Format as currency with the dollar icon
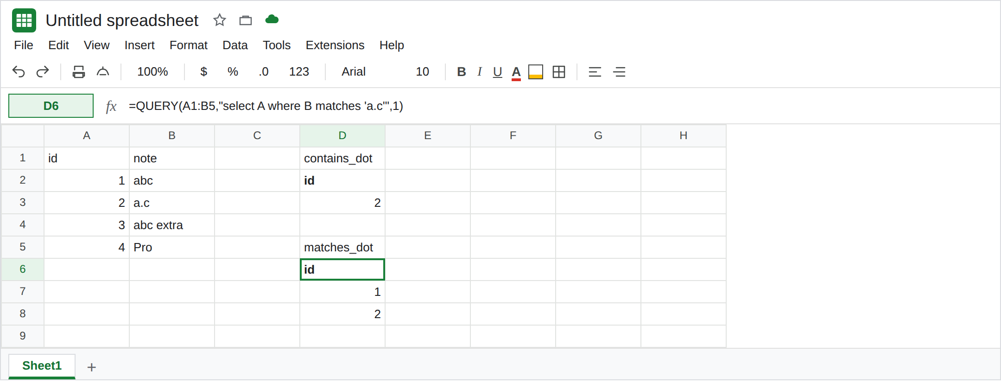Screen dimensions: 1001x384 pos(203,72)
